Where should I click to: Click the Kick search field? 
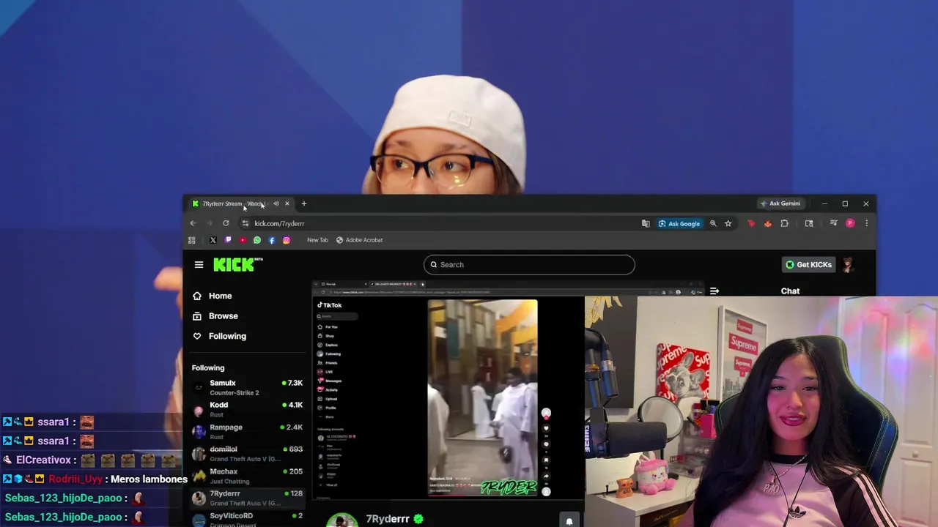[529, 265]
